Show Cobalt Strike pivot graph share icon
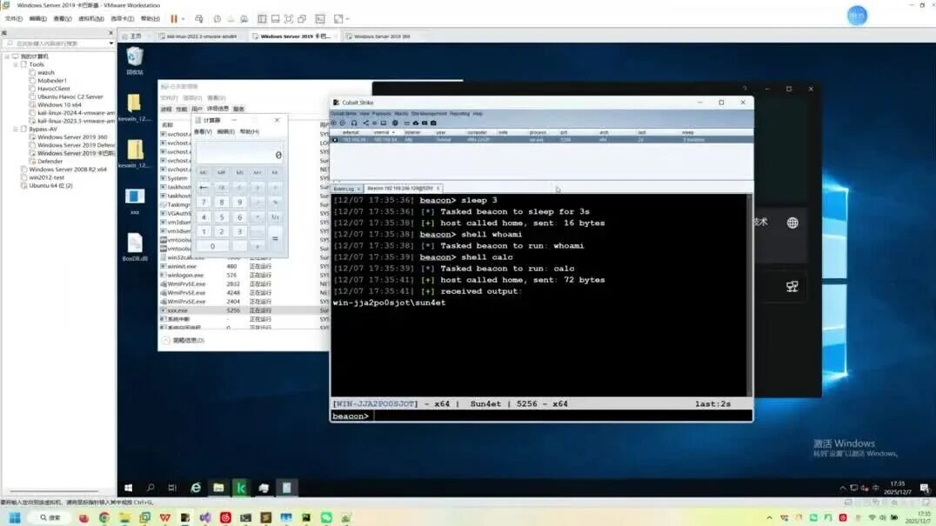This screenshot has height=526, width=936. (366, 123)
